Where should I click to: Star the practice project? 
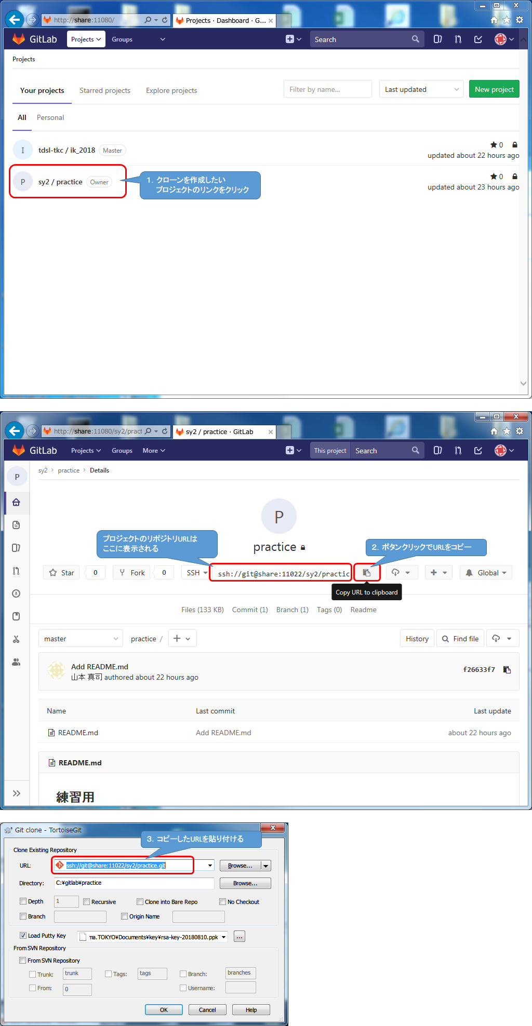tap(61, 573)
